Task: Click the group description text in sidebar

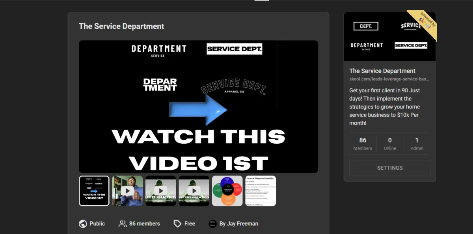Action: pos(385,107)
